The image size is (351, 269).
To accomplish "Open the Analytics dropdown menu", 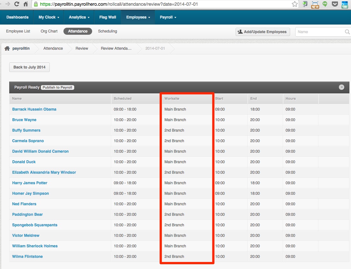I will click(78, 17).
